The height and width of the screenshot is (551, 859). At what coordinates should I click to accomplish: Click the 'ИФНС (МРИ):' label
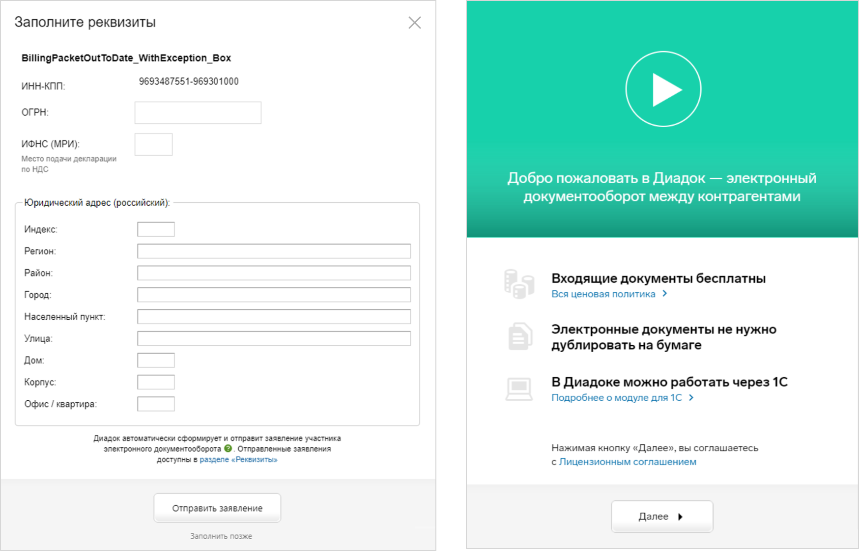(51, 144)
